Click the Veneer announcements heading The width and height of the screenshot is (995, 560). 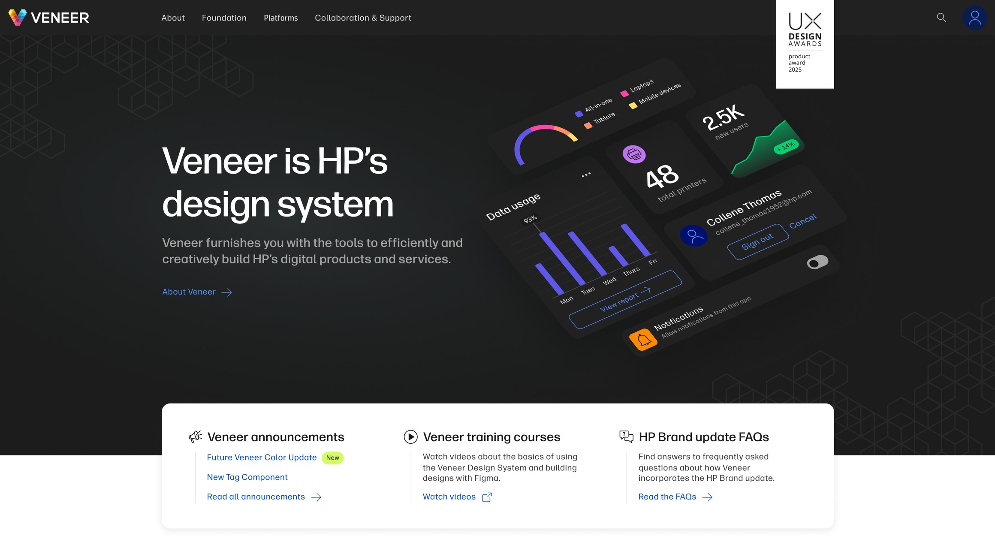click(x=276, y=437)
